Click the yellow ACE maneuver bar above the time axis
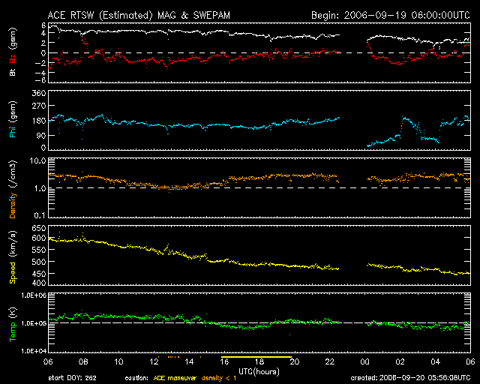Screen dimensions: 480x384 pos(256,357)
